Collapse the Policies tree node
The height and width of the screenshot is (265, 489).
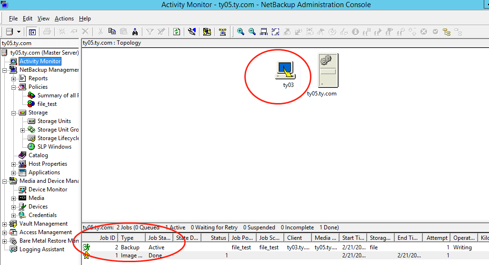click(x=13, y=87)
